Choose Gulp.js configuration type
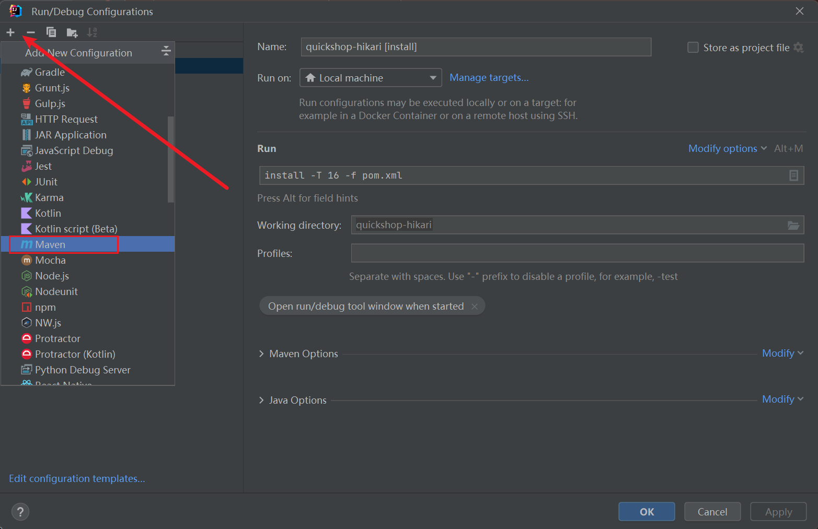Screen dimensions: 818x529 [88, 103]
